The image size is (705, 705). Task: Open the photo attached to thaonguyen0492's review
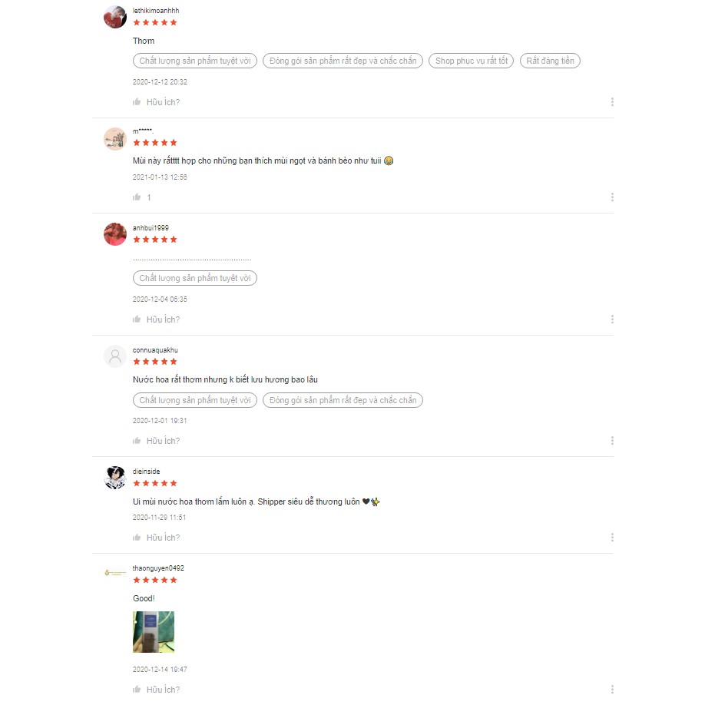(154, 632)
